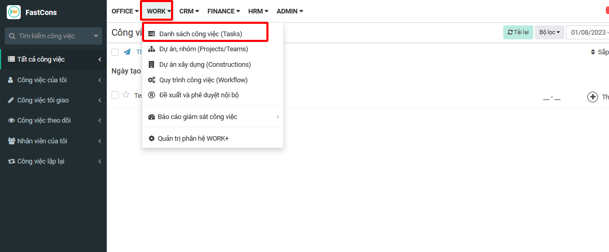
Task: Open the CRM menu
Action: pos(189,11)
